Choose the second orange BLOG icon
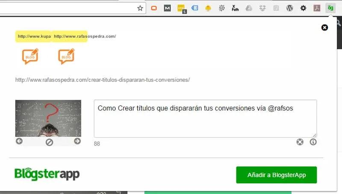Image resolution: width=342 pixels, height=194 pixels. click(x=66, y=56)
